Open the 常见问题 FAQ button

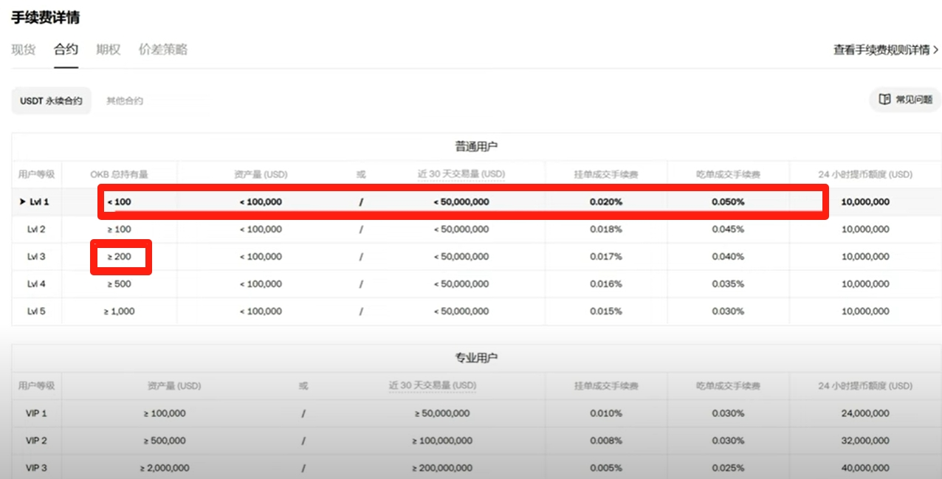tap(905, 100)
